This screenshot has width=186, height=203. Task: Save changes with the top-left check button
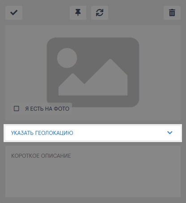[x=14, y=13]
